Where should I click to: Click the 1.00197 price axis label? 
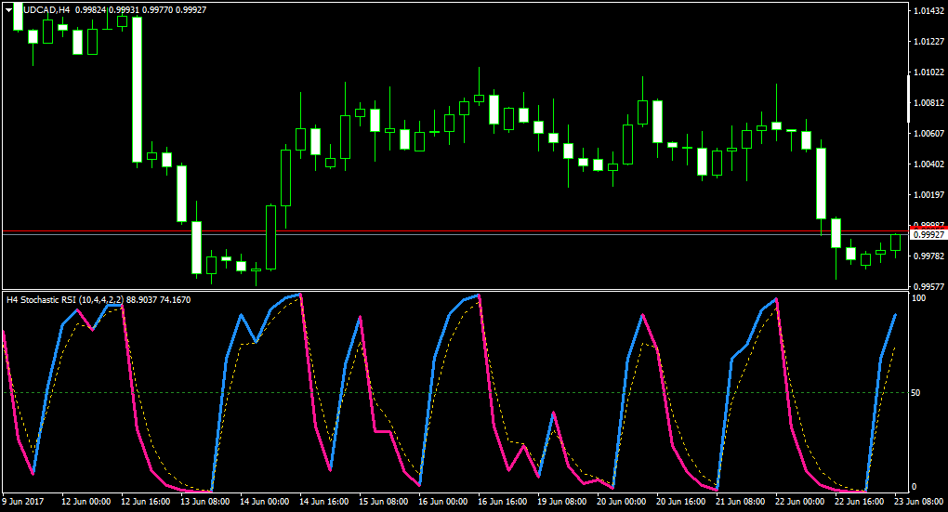[928, 194]
